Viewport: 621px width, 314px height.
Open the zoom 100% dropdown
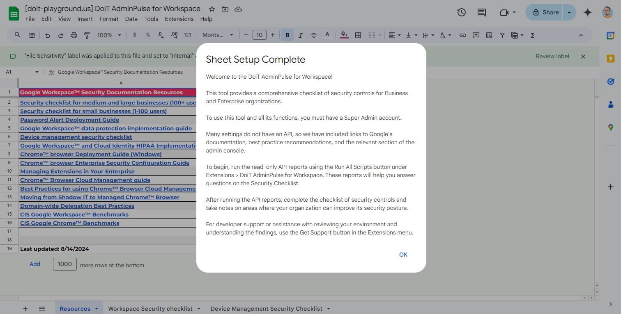(109, 35)
